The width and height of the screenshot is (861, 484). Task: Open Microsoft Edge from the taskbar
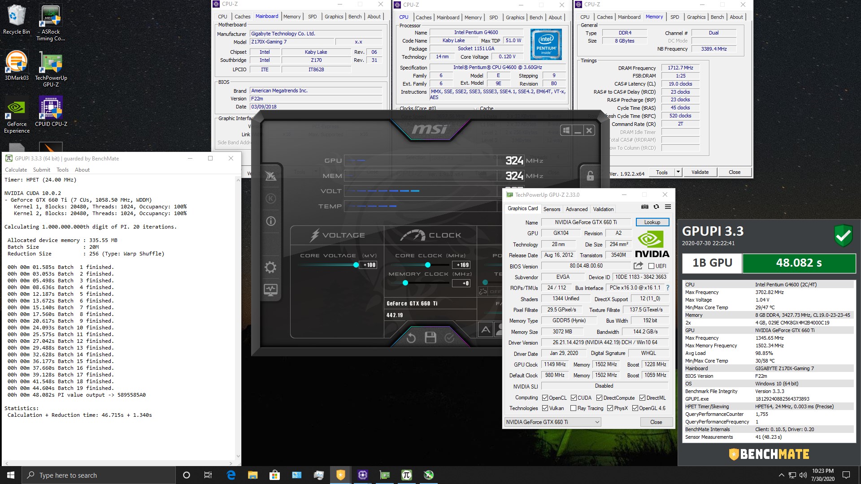[x=231, y=475]
